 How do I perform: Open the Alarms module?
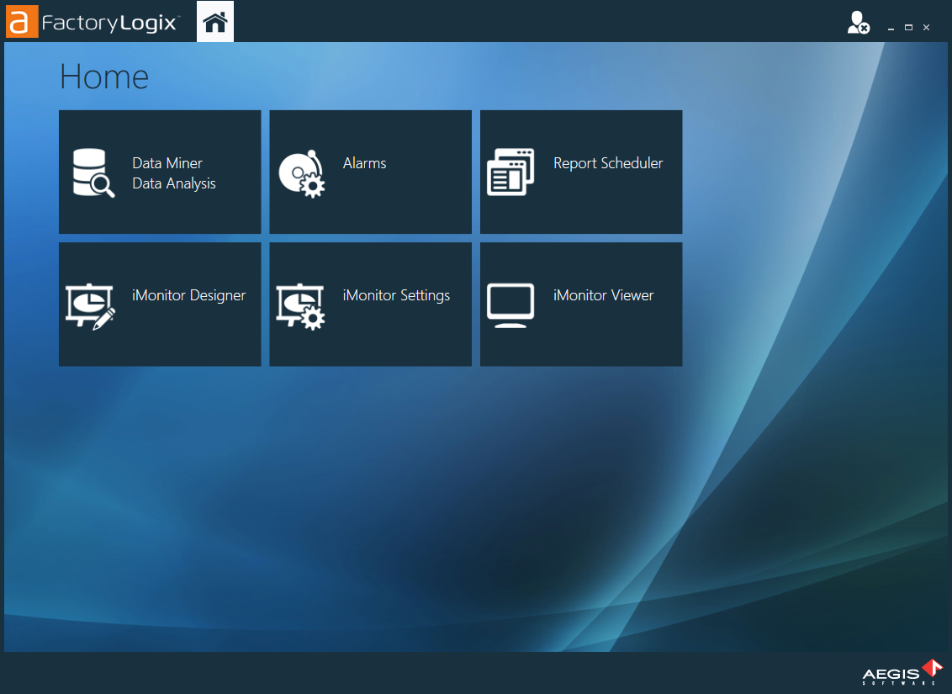pos(370,172)
